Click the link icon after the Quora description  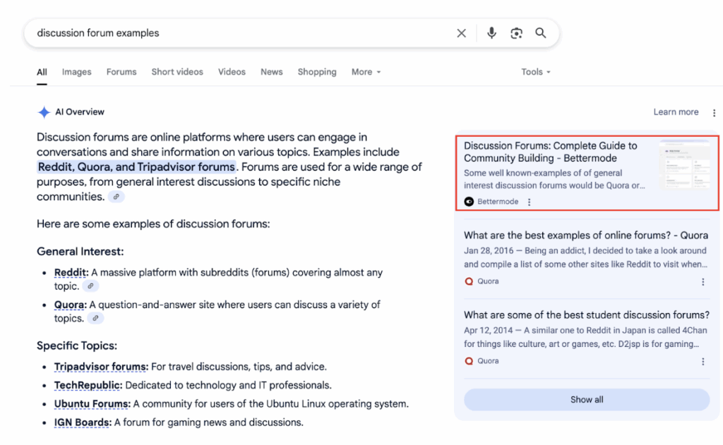tap(95, 319)
